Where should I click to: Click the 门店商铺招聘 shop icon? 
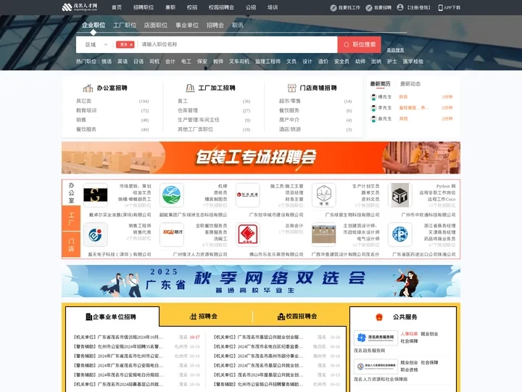pyautogui.click(x=291, y=88)
